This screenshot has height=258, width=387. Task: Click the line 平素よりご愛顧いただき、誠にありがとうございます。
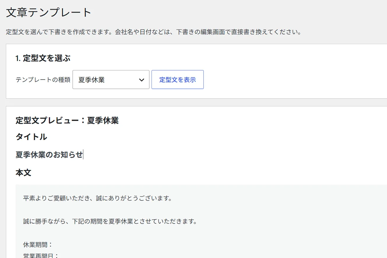point(97,198)
